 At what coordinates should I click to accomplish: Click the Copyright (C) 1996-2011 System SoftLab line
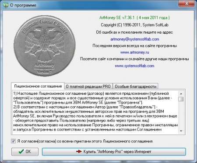pos(134,25)
